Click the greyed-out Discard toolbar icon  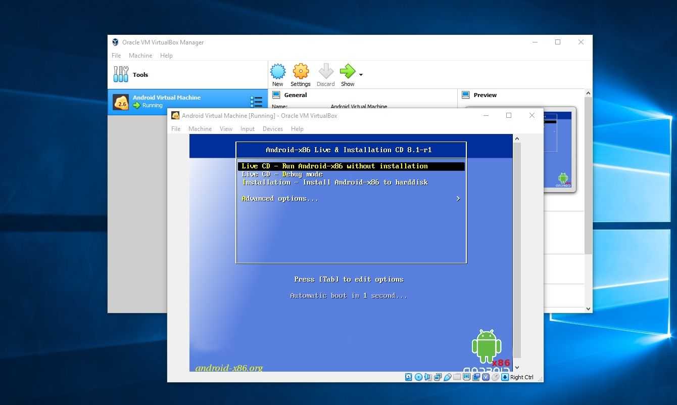coord(326,71)
